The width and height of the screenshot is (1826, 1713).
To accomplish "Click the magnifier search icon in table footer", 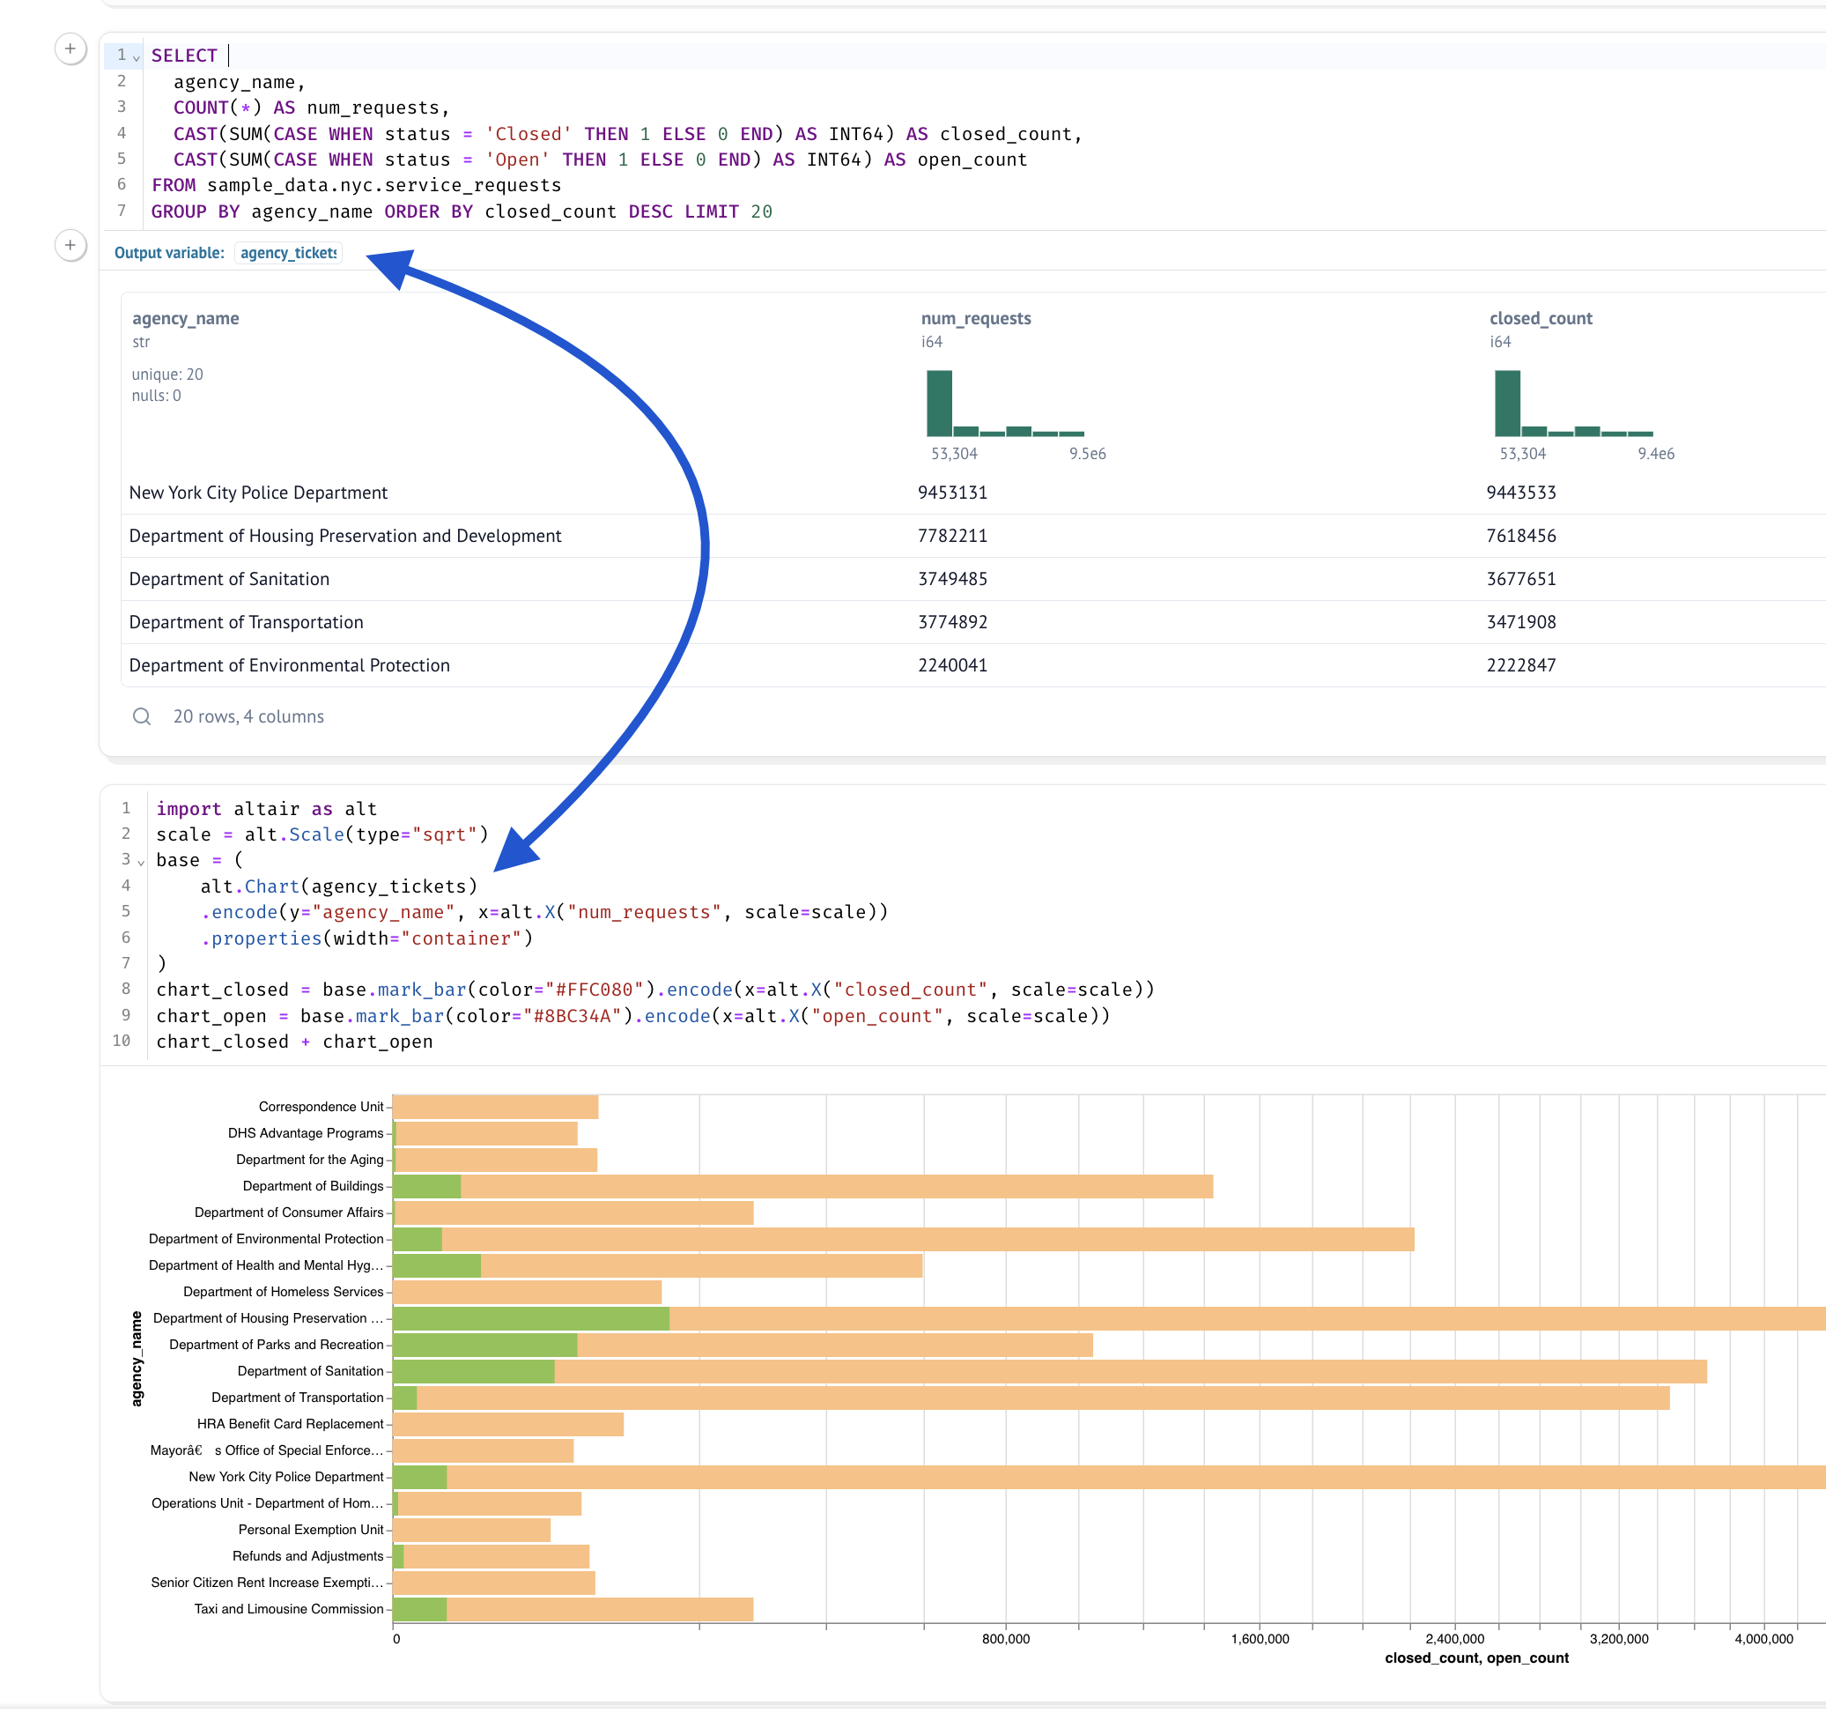I will pyautogui.click(x=142, y=716).
